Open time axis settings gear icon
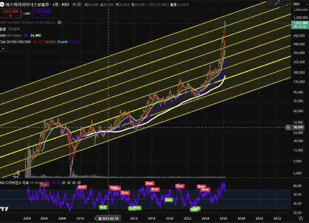 [x=300, y=219]
